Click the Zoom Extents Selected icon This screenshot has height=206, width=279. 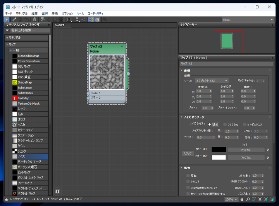[x=266, y=199]
